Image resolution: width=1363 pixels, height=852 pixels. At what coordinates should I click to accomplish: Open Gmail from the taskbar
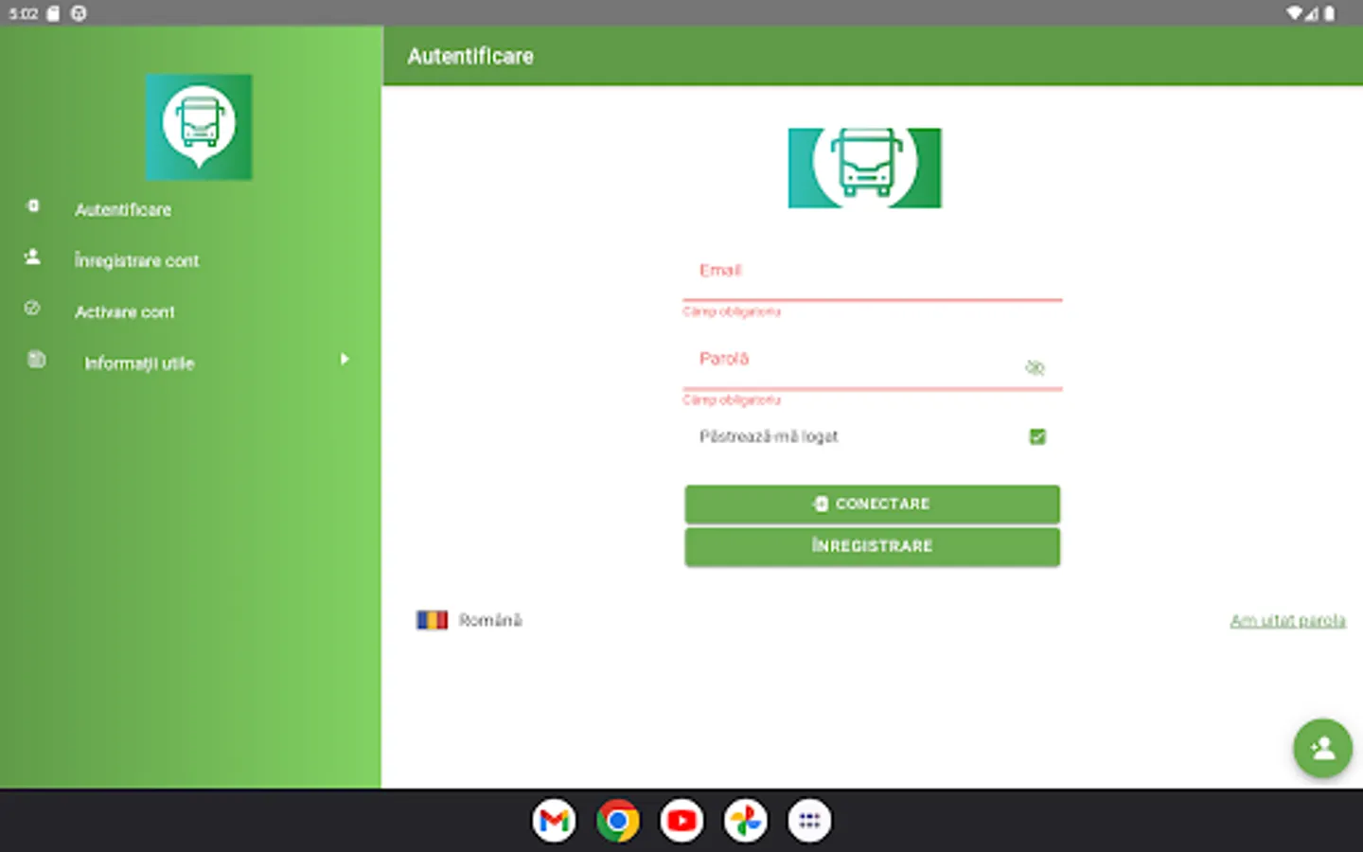pyautogui.click(x=554, y=820)
